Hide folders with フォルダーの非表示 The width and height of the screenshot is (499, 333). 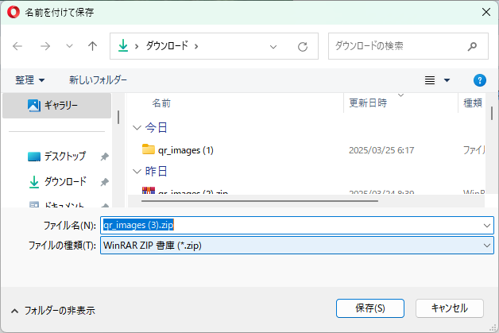click(52, 311)
